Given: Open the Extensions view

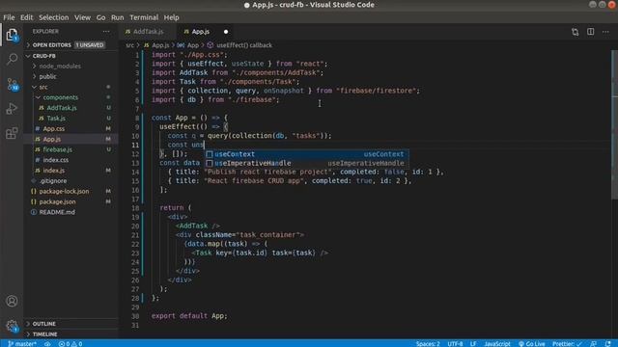Looking at the screenshot, I should (x=12, y=133).
